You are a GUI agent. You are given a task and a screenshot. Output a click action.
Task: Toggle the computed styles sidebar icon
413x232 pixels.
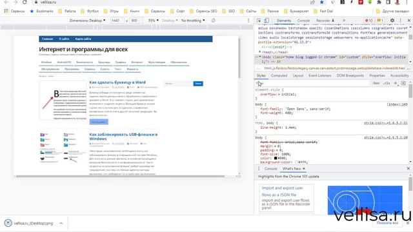403,83
